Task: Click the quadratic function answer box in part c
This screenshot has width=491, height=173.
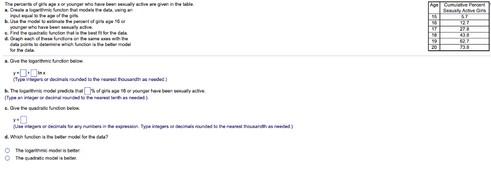Action: pyautogui.click(x=23, y=120)
